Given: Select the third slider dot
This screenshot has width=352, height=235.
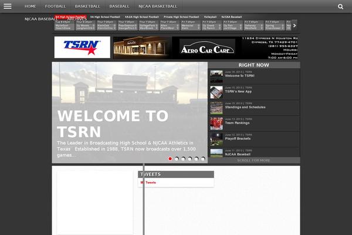Looking at the screenshot, I should [183, 159].
